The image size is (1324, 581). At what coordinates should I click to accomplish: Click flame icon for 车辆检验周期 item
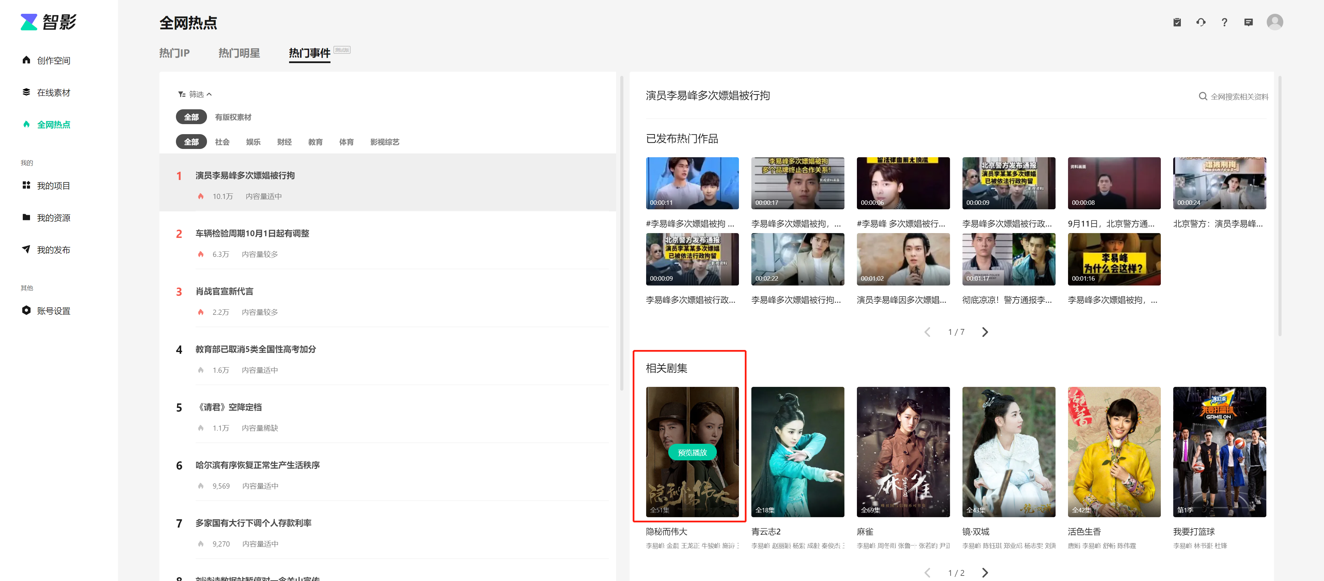200,254
